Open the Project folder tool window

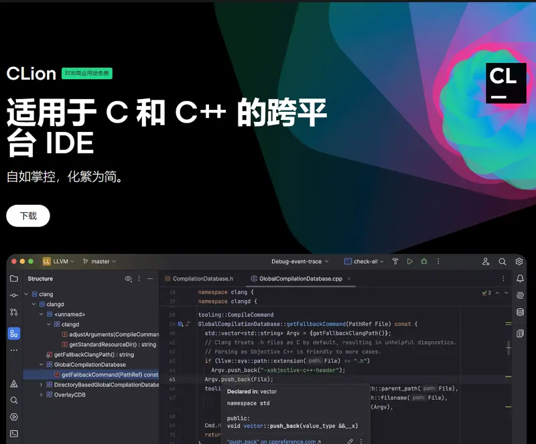click(x=14, y=279)
